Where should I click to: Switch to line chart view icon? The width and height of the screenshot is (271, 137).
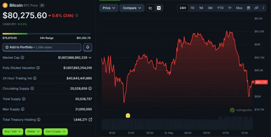(150, 8)
